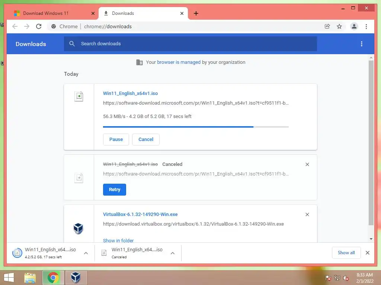This screenshot has height=285, width=381.
Task: Open the browser is managed link
Action: [179, 62]
